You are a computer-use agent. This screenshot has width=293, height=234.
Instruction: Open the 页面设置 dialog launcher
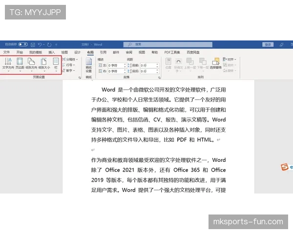point(80,78)
